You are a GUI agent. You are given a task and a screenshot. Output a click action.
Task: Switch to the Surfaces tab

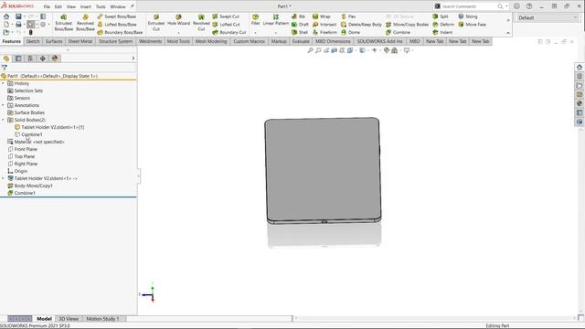[x=54, y=41]
